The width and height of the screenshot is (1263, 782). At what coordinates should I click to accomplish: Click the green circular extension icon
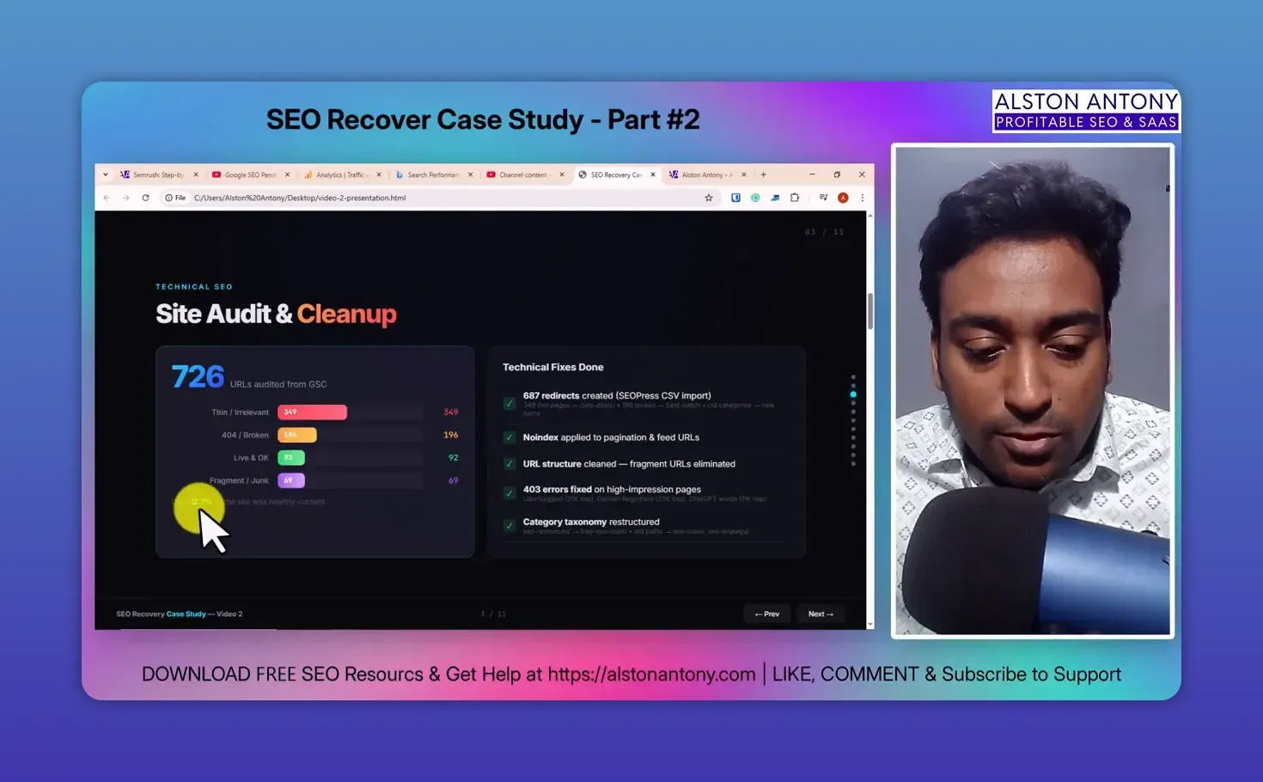click(755, 198)
